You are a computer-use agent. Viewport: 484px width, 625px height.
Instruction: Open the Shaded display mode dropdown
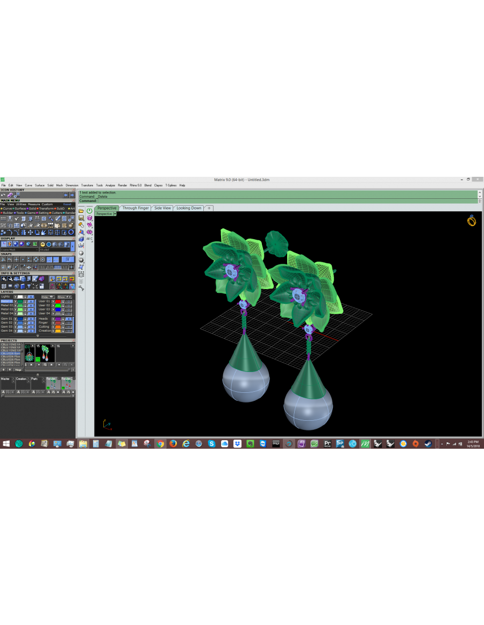click(55, 250)
